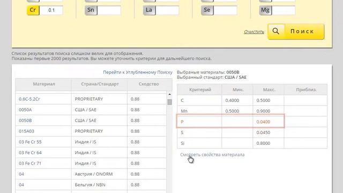Click the Мин. column header
Image resolution: width=343 pixels, height=193 pixels.
(238, 90)
